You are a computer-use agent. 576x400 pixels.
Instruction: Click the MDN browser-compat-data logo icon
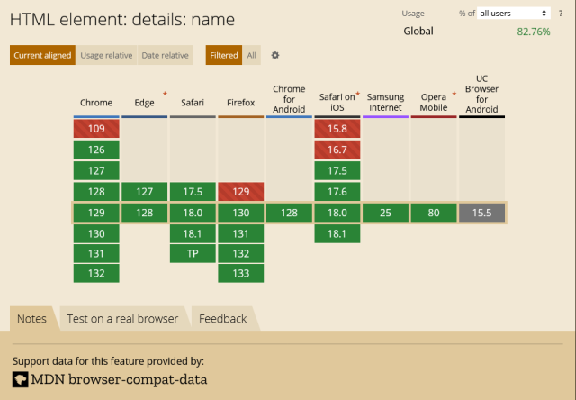pyautogui.click(x=20, y=379)
